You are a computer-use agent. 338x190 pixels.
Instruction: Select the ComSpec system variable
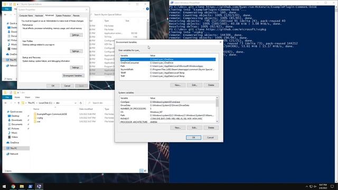pos(168,102)
